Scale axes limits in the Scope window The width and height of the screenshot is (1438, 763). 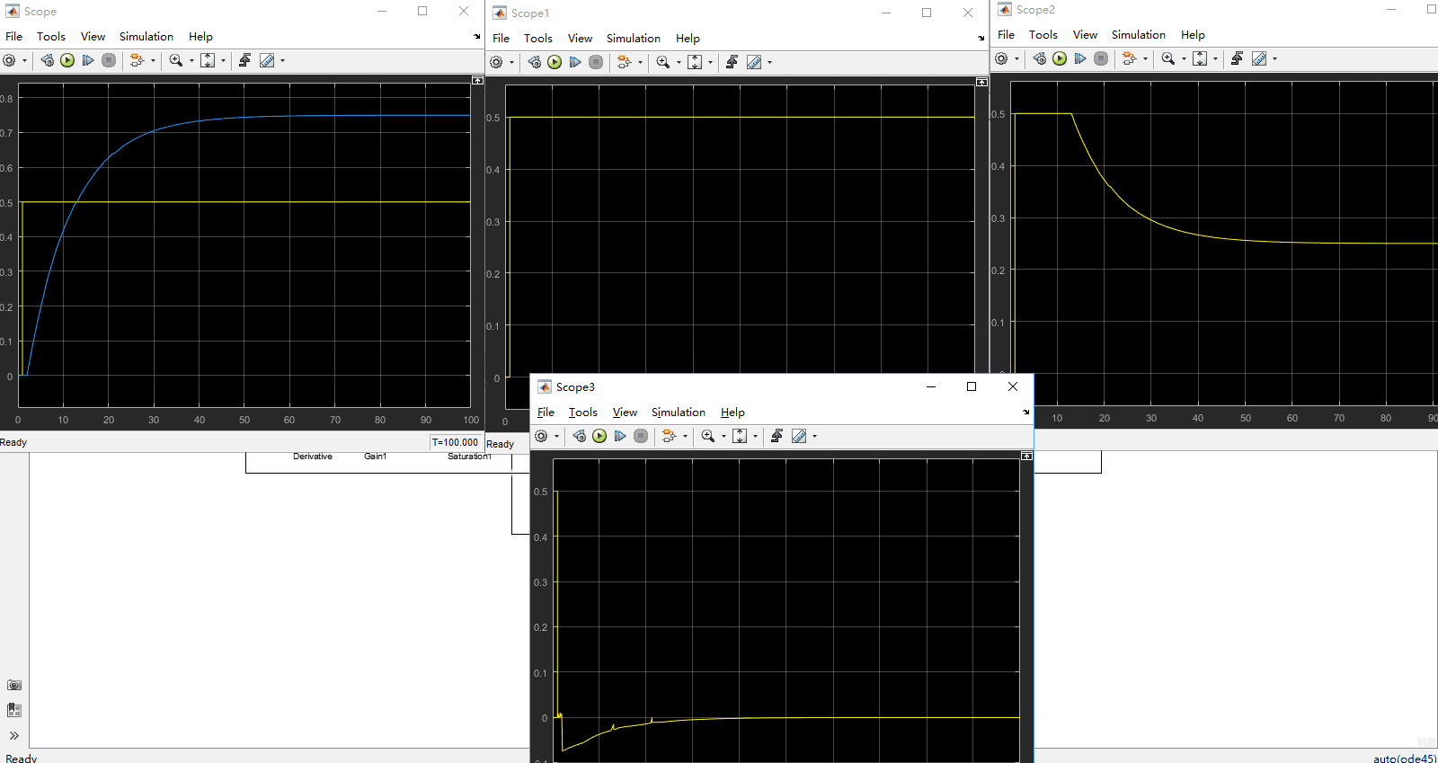point(208,60)
